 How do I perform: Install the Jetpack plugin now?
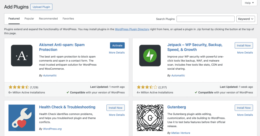pos(244,45)
